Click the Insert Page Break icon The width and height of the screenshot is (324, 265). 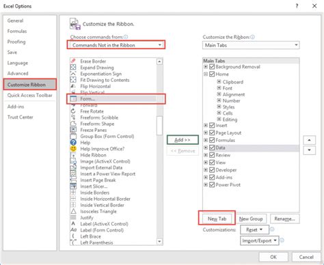click(x=73, y=180)
